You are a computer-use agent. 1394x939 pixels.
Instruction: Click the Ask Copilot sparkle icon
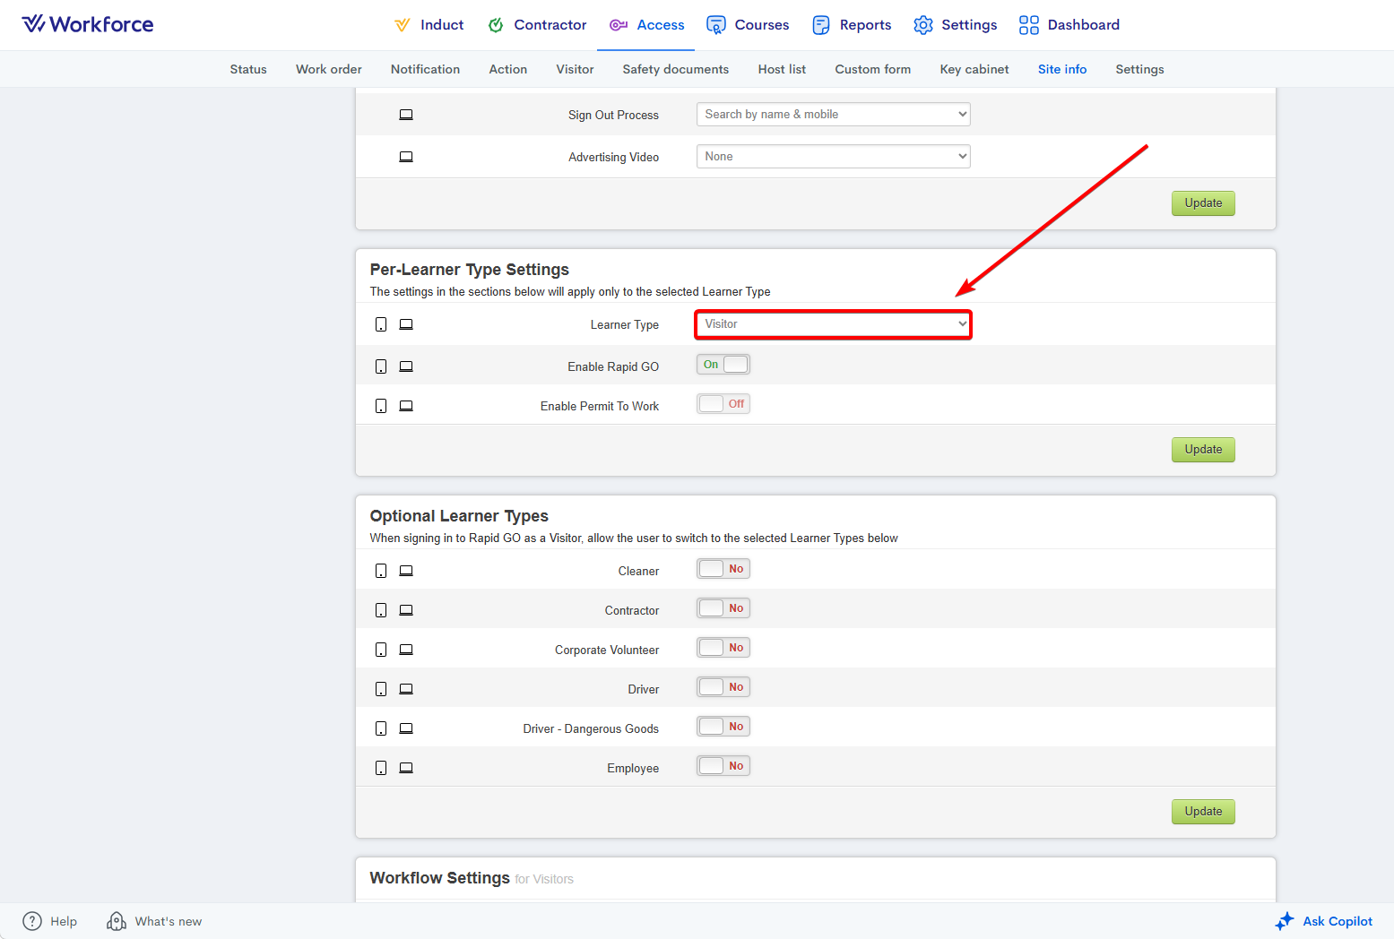click(x=1285, y=921)
